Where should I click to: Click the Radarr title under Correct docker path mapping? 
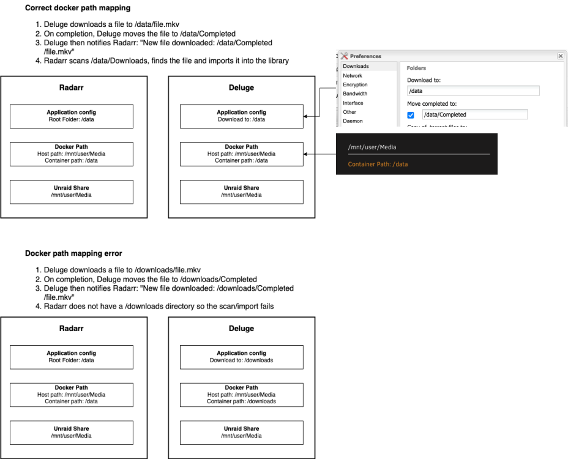(72, 88)
